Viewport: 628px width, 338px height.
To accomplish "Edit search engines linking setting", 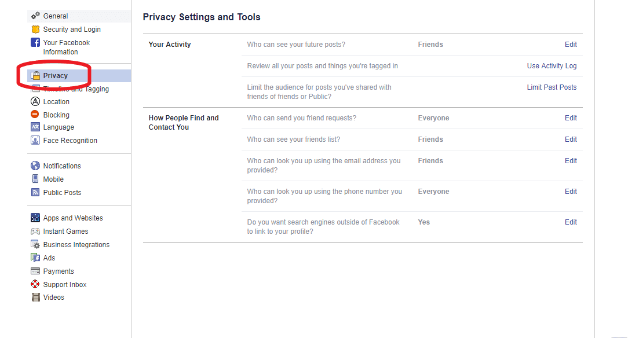I will click(571, 222).
